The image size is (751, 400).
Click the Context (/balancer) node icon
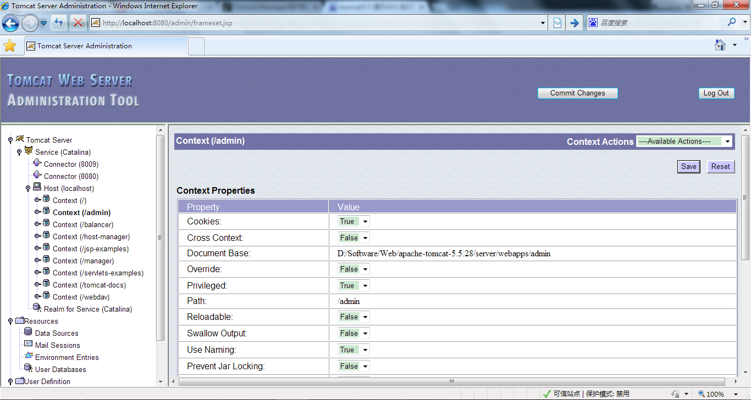[46, 223]
